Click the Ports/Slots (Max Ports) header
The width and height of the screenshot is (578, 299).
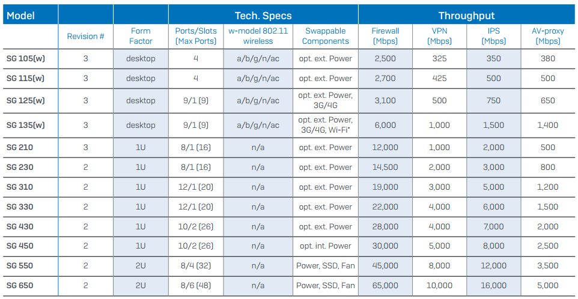click(196, 36)
